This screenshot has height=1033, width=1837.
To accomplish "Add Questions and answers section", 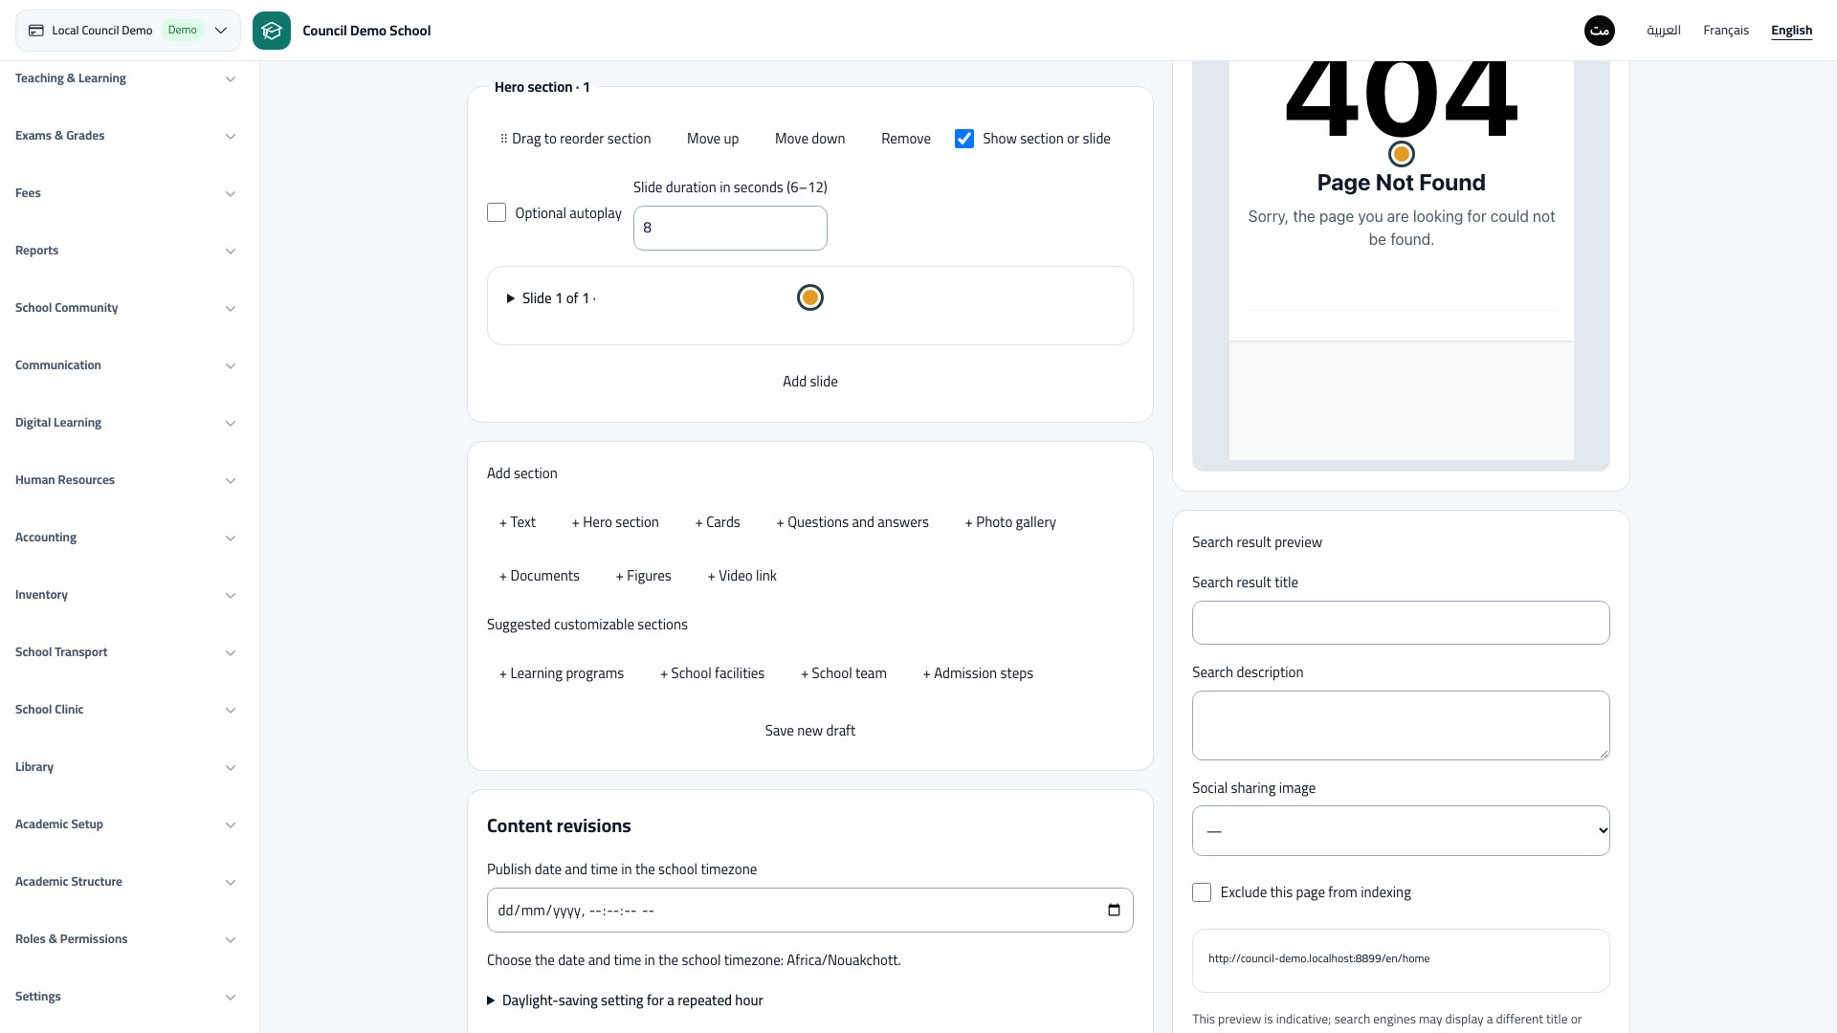I will tap(852, 522).
